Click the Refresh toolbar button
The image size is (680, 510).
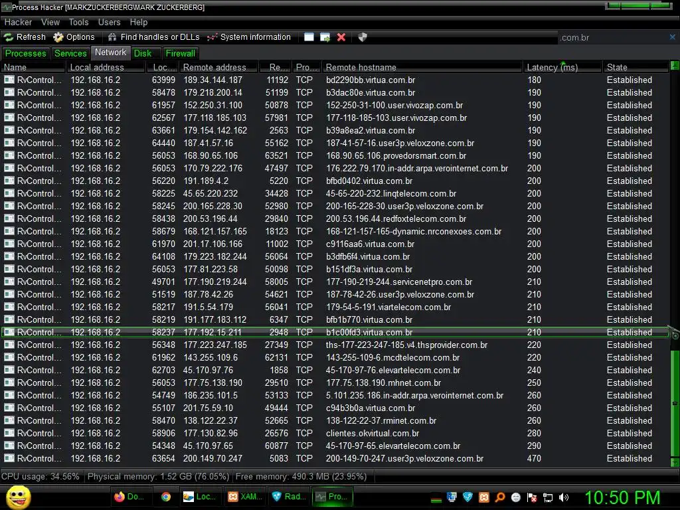tap(25, 37)
